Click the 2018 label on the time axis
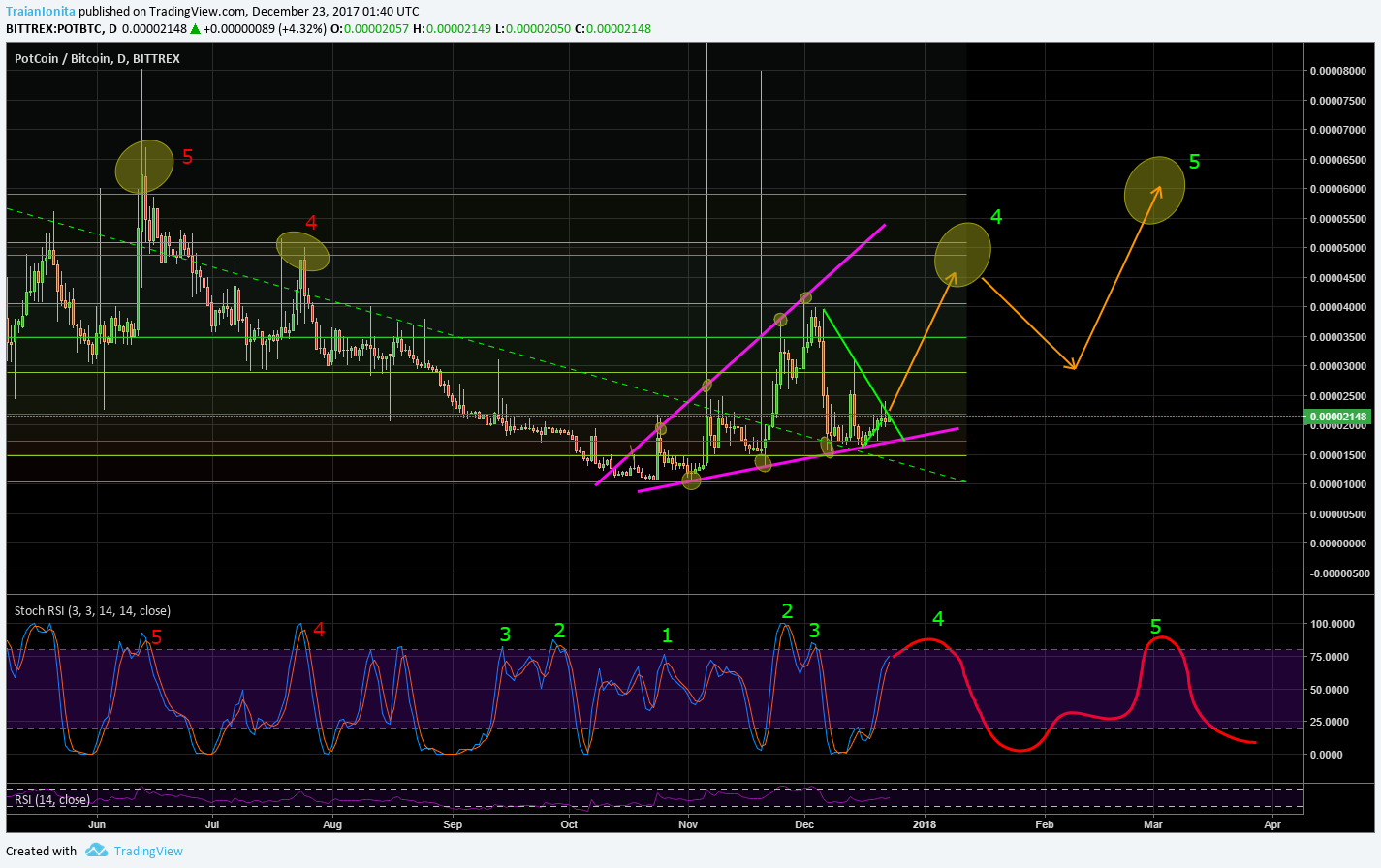 (924, 824)
